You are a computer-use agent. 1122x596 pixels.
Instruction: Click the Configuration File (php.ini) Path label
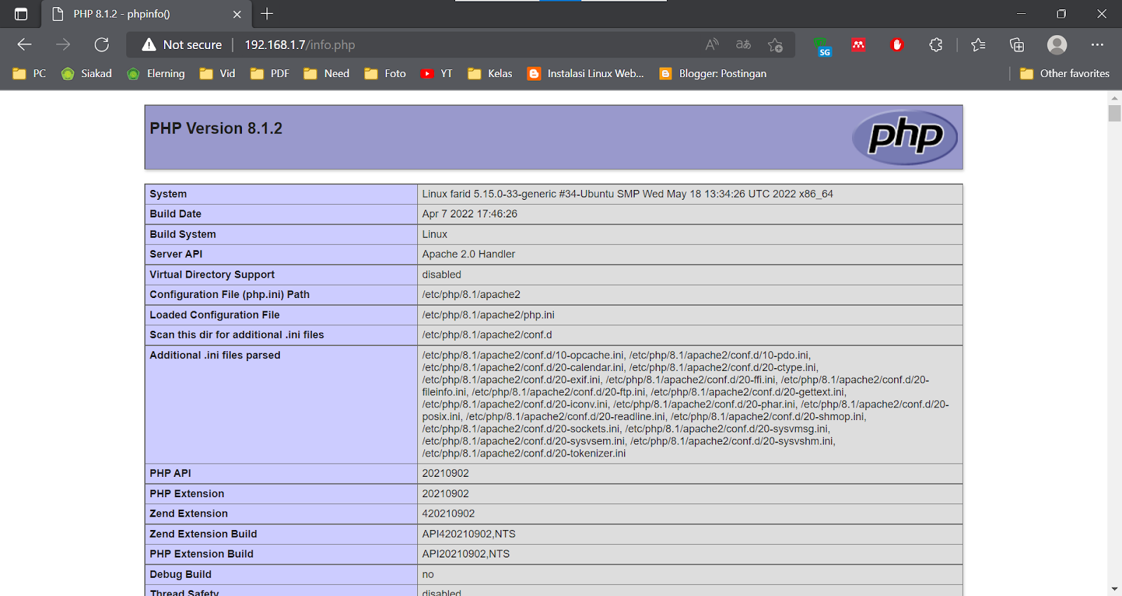[x=229, y=294]
